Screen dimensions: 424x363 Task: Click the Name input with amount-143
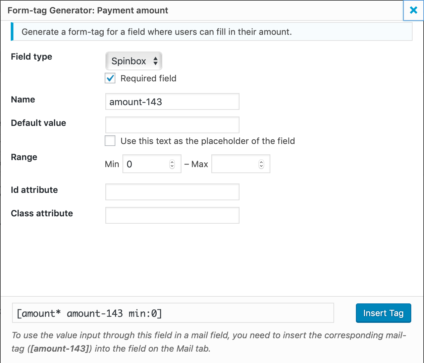(x=172, y=102)
